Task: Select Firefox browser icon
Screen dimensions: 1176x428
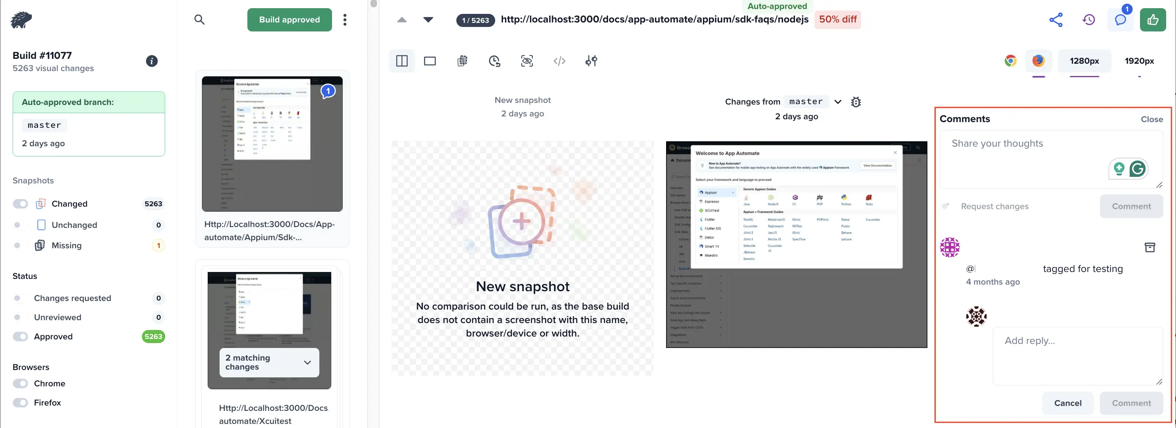Action: click(x=1039, y=60)
